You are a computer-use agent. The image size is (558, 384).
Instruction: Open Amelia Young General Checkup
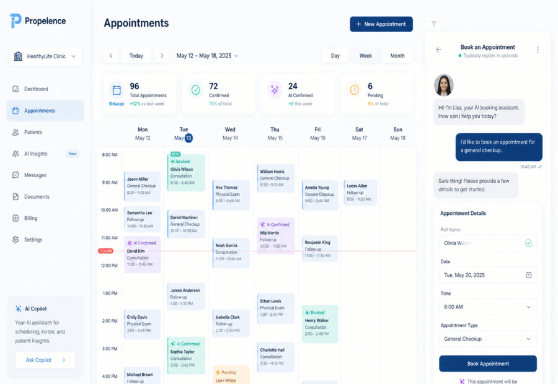319,194
